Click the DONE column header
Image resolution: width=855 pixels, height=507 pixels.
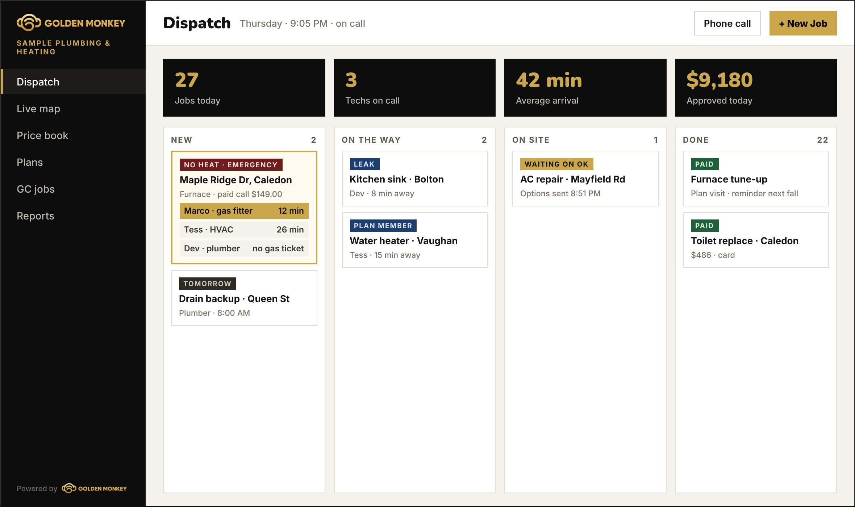pos(696,140)
